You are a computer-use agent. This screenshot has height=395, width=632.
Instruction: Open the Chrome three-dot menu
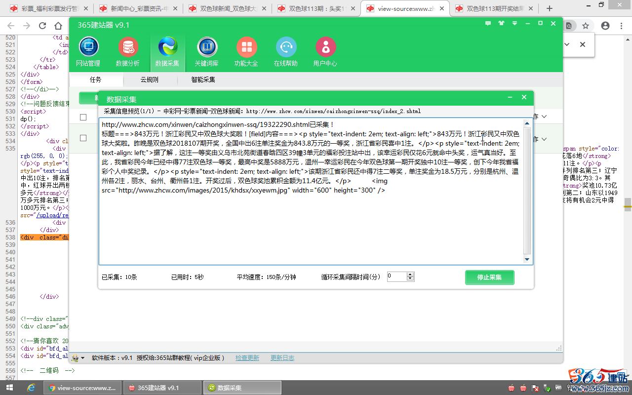(622, 26)
